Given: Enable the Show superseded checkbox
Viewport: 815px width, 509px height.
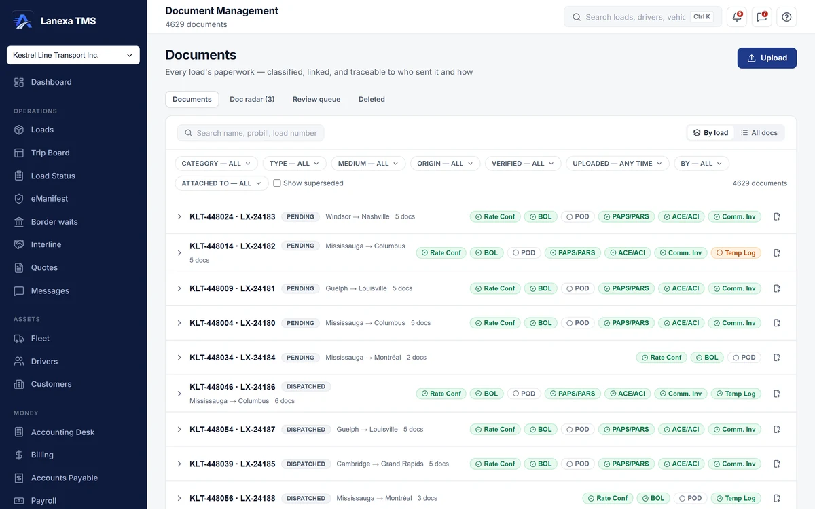Looking at the screenshot, I should (277, 183).
